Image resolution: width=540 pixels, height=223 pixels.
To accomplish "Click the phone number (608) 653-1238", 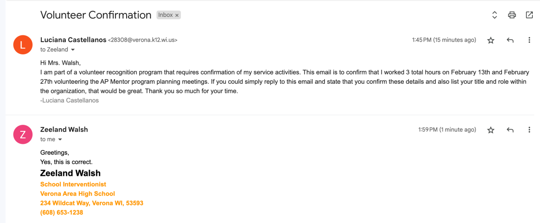I will (x=62, y=212).
